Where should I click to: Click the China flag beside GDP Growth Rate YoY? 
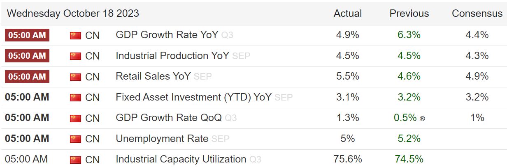pos(75,35)
